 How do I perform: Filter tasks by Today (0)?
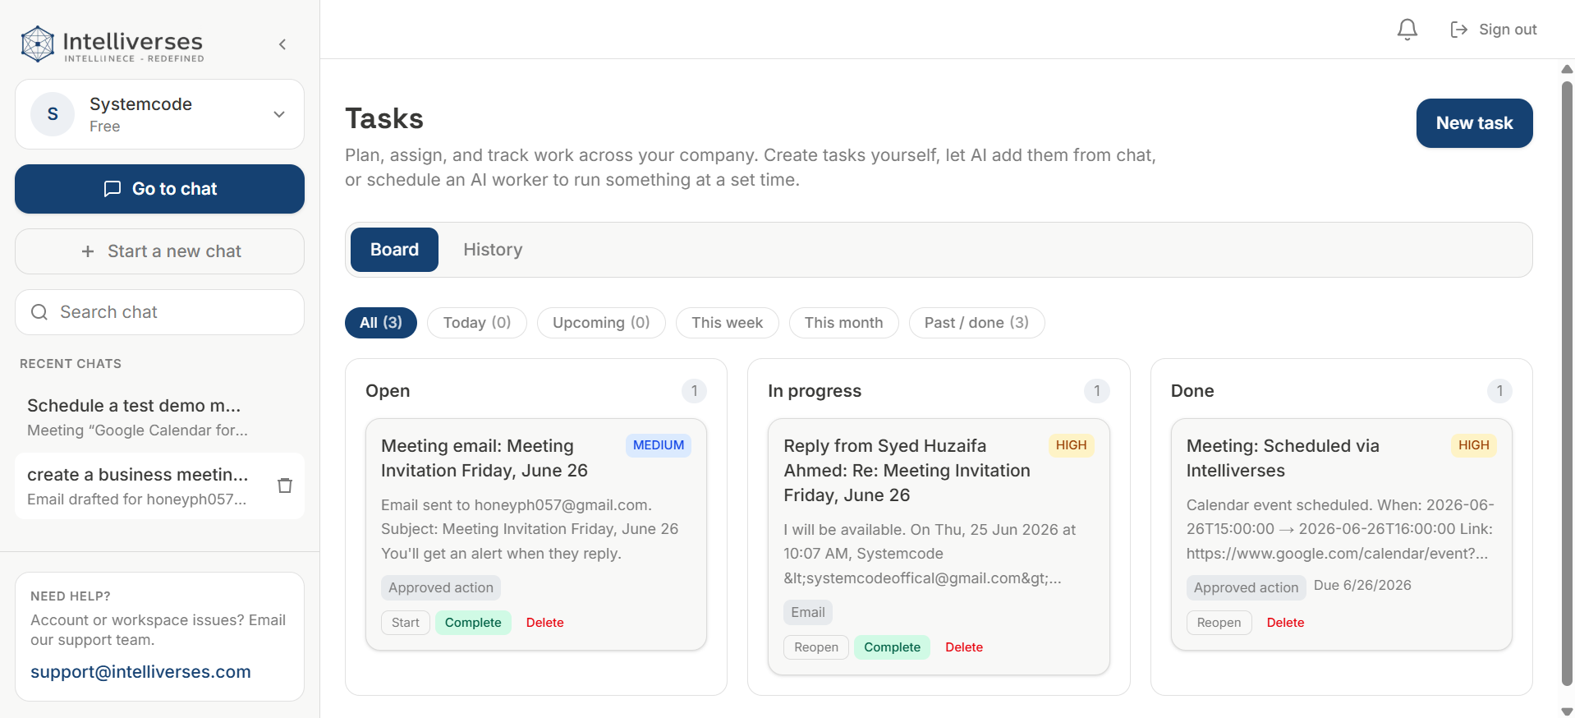tap(477, 323)
